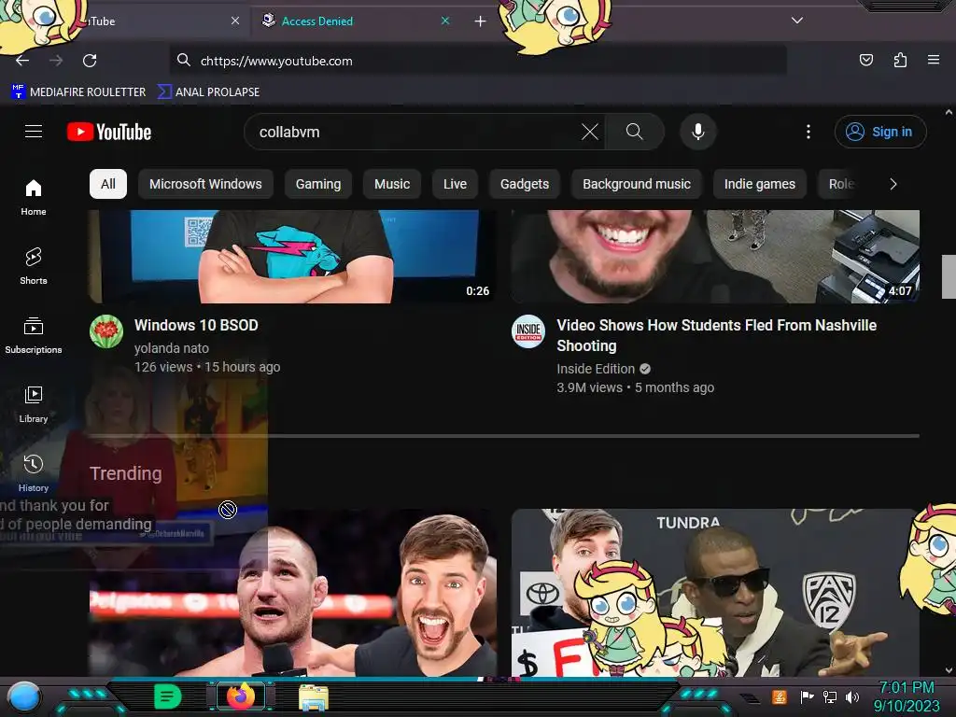Image resolution: width=956 pixels, height=717 pixels.
Task: Open History in sidebar
Action: tap(34, 473)
